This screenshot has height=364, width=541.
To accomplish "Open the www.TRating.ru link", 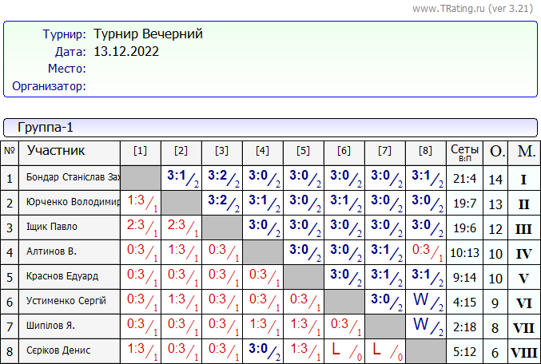I will [451, 9].
